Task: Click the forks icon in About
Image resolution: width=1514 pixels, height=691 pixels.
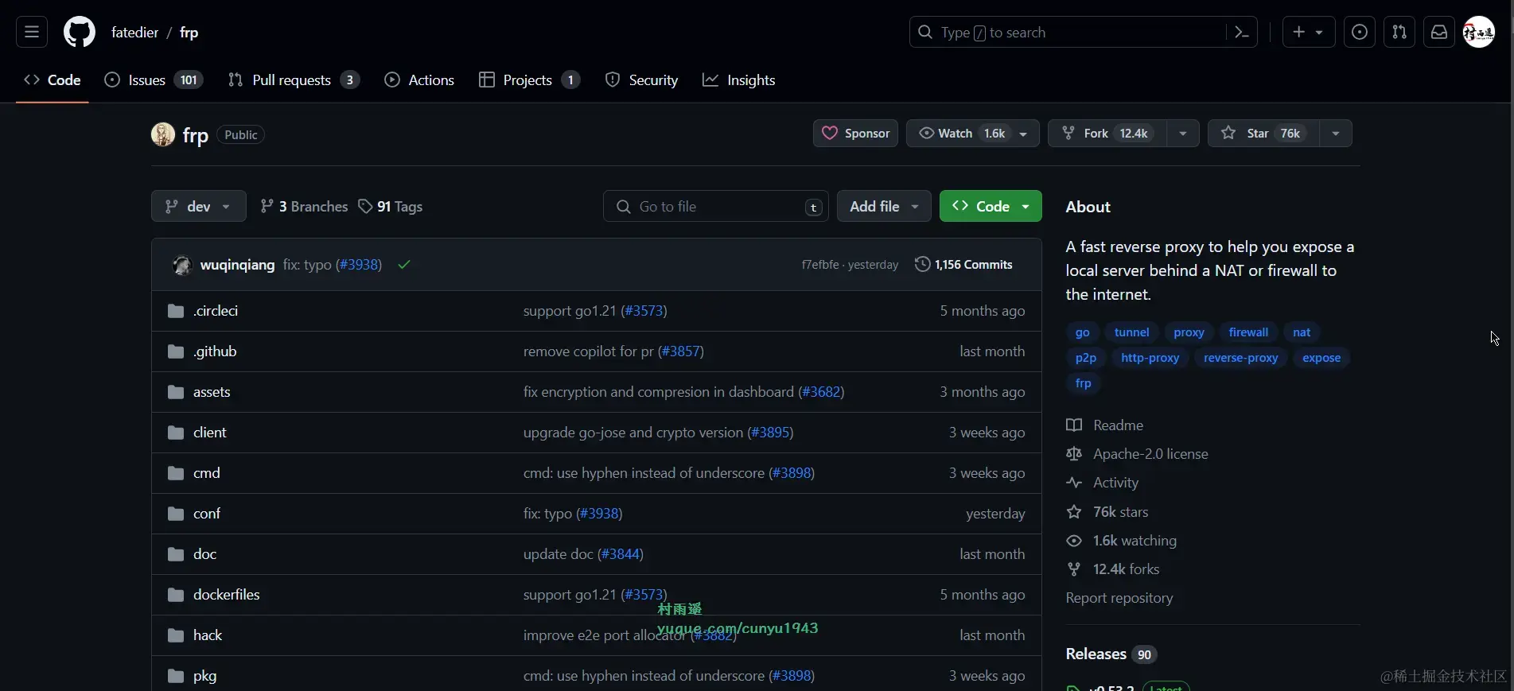Action: pos(1074,569)
